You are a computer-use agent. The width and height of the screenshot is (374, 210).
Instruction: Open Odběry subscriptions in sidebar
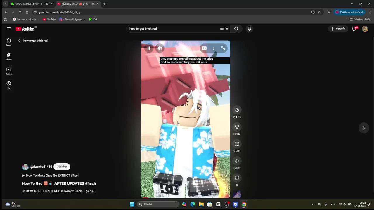click(9, 71)
